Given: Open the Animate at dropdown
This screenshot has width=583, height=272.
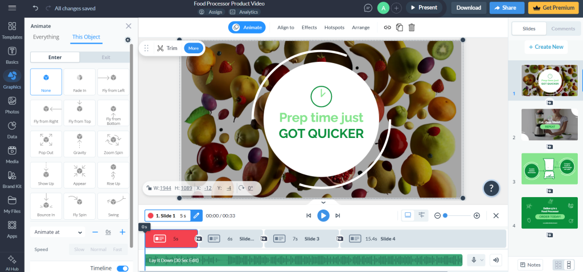Looking at the screenshot, I should point(58,232).
